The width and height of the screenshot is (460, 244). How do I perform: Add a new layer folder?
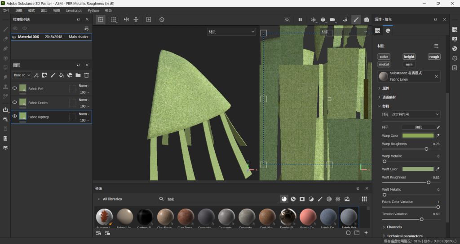[78, 75]
